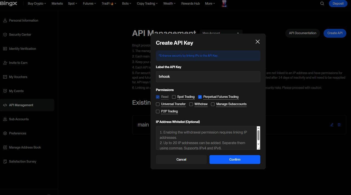Check the P2P Trading permission

pos(158,111)
